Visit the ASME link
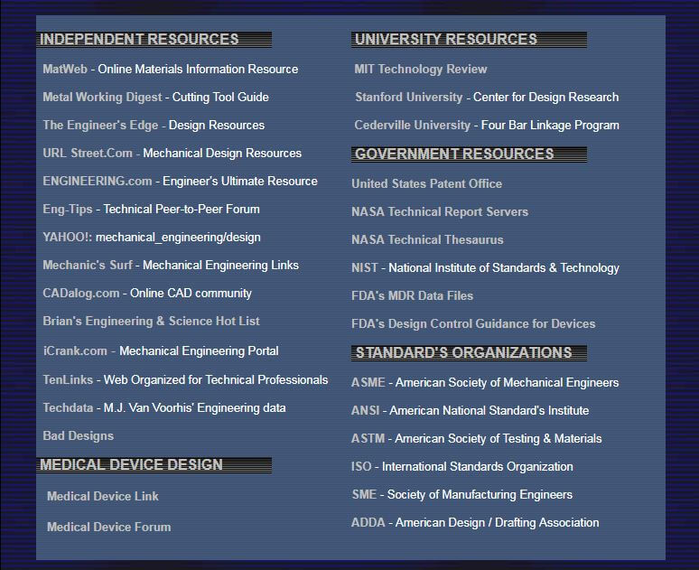Viewport: 699px width, 570px height. click(x=368, y=383)
